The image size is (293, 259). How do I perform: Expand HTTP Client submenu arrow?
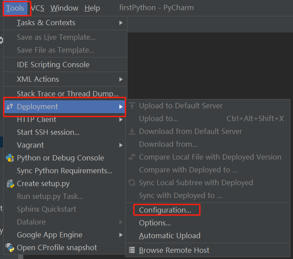[x=121, y=120]
